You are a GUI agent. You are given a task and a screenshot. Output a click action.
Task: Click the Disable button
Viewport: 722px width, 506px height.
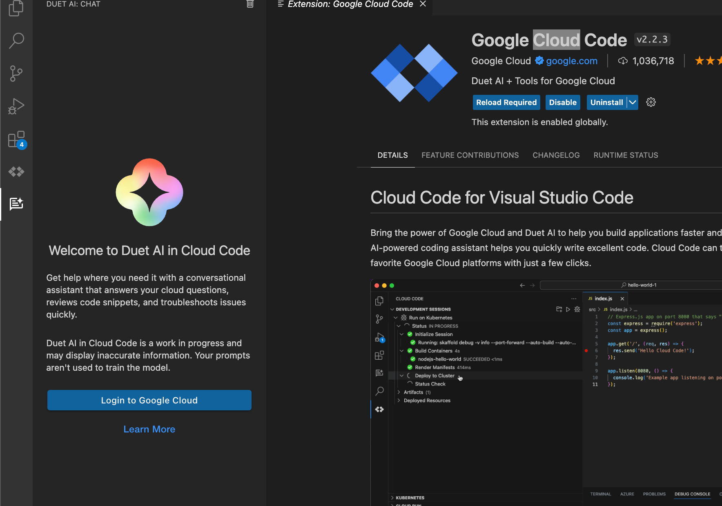coord(562,102)
